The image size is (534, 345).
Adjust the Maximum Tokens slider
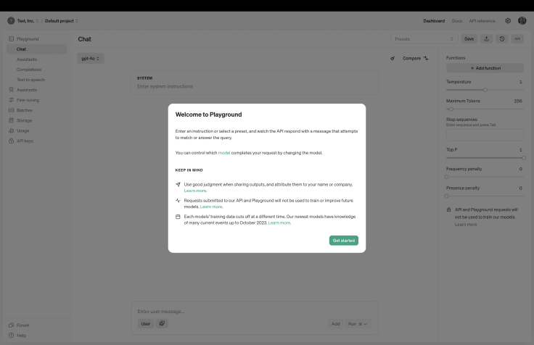[485, 109]
